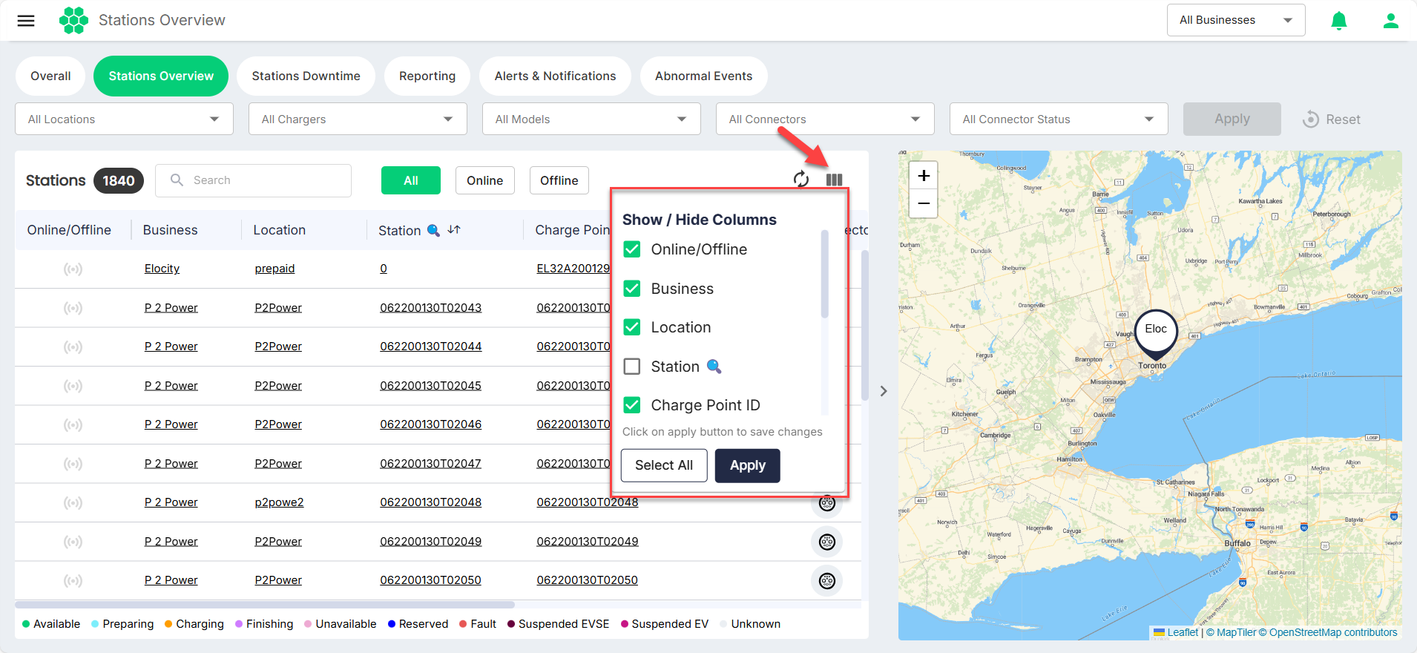This screenshot has height=653, width=1417.
Task: Click the column panel vertical scrollbar
Action: pos(824,274)
